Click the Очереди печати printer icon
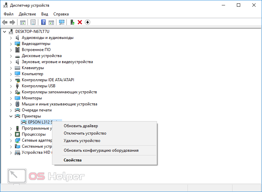This screenshot has height=192, width=262. coord(17,110)
